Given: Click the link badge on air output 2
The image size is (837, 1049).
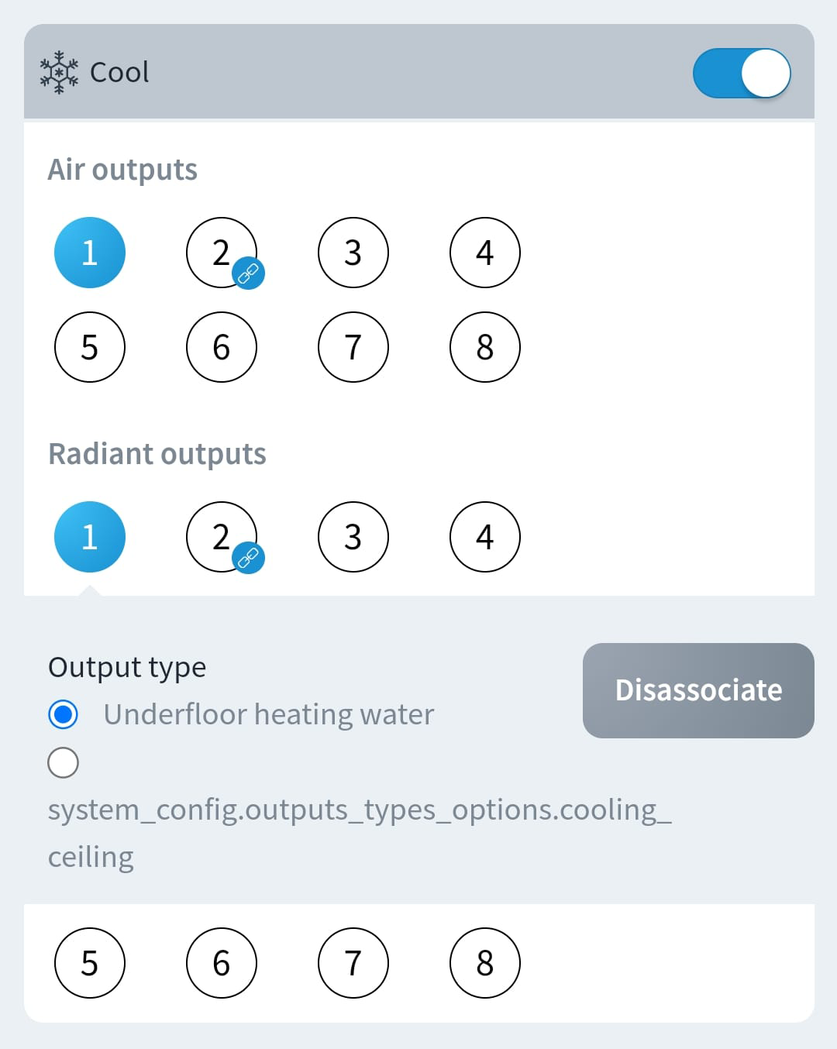Looking at the screenshot, I should coord(248,273).
